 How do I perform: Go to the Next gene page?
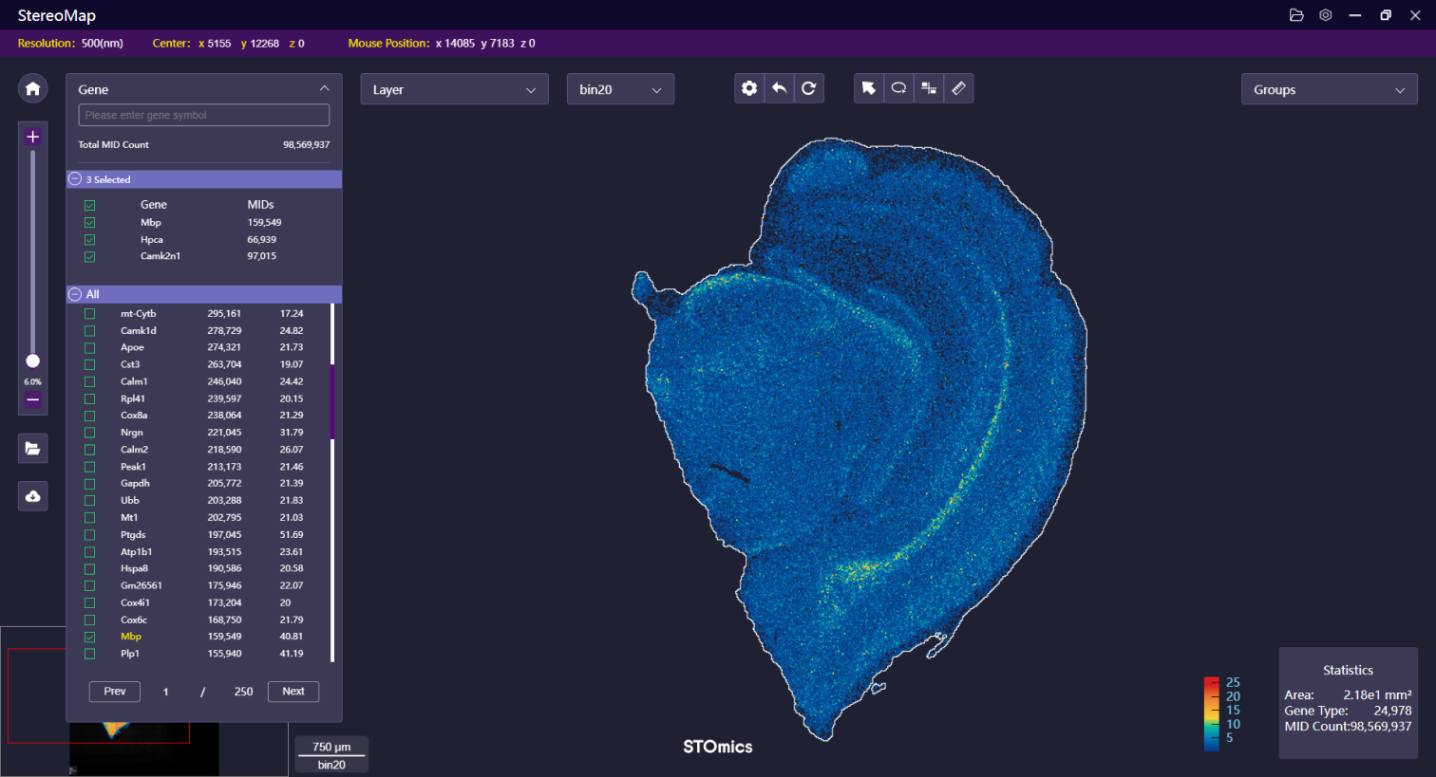pyautogui.click(x=293, y=692)
